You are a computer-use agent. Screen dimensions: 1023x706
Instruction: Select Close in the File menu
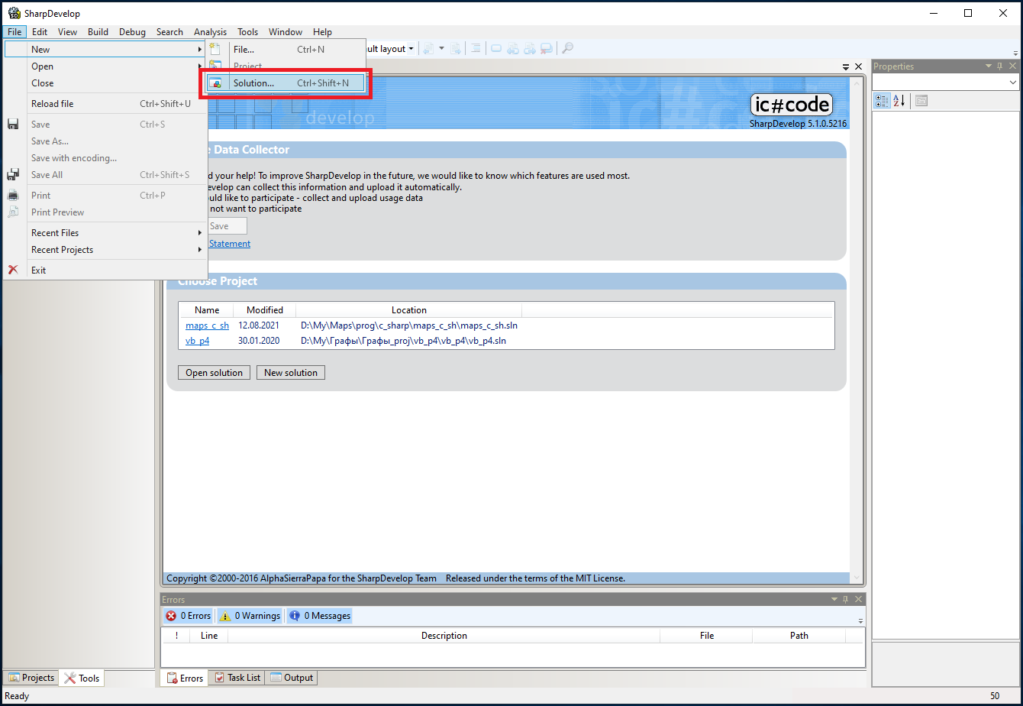click(x=105, y=83)
